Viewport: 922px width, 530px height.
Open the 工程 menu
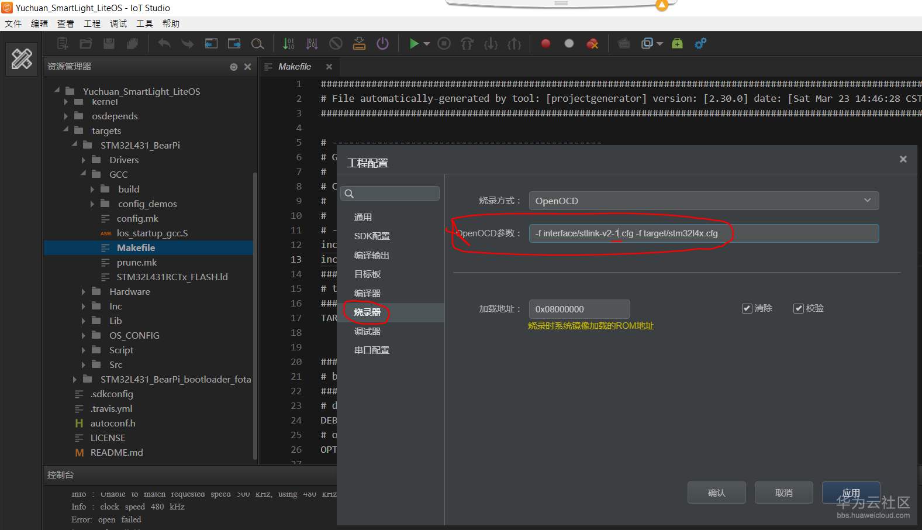92,23
